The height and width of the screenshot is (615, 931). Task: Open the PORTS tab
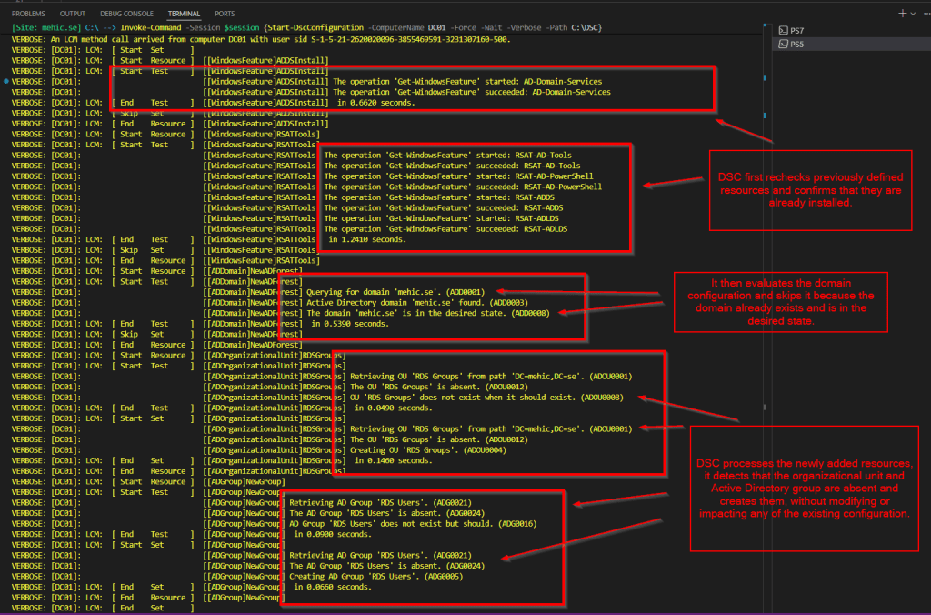(x=225, y=15)
